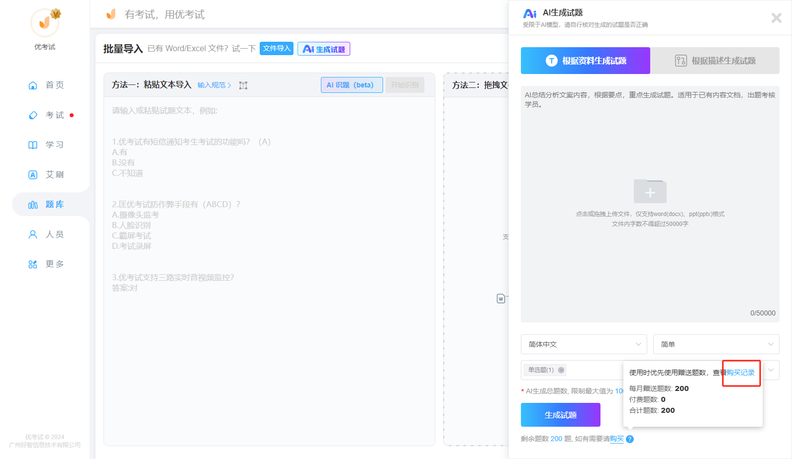Click the 付费题数: 0 text

[647, 399]
